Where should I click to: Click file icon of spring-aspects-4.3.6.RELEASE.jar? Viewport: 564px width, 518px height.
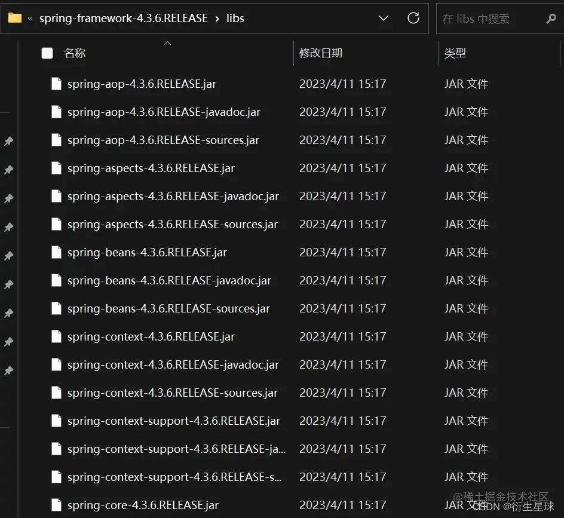point(57,168)
